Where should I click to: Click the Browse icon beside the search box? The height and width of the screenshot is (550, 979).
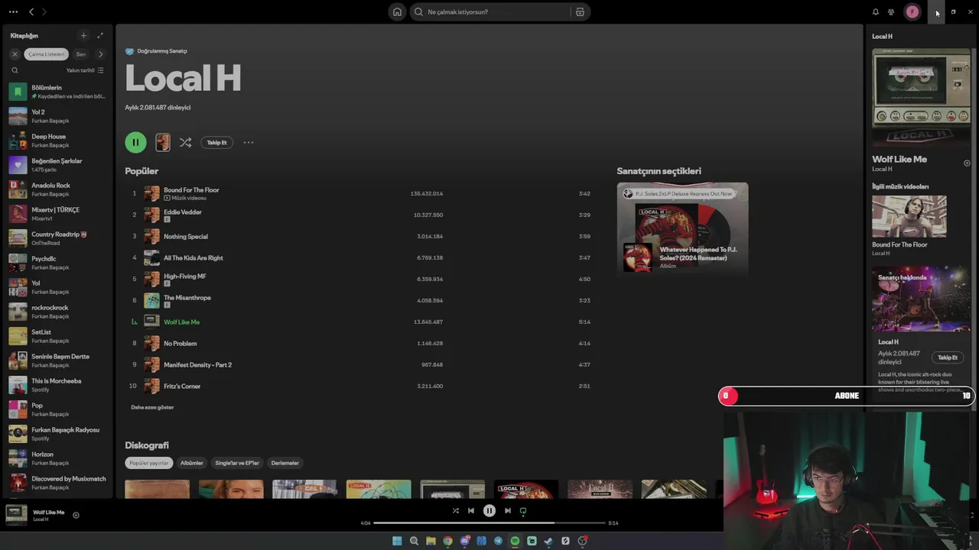coord(580,11)
